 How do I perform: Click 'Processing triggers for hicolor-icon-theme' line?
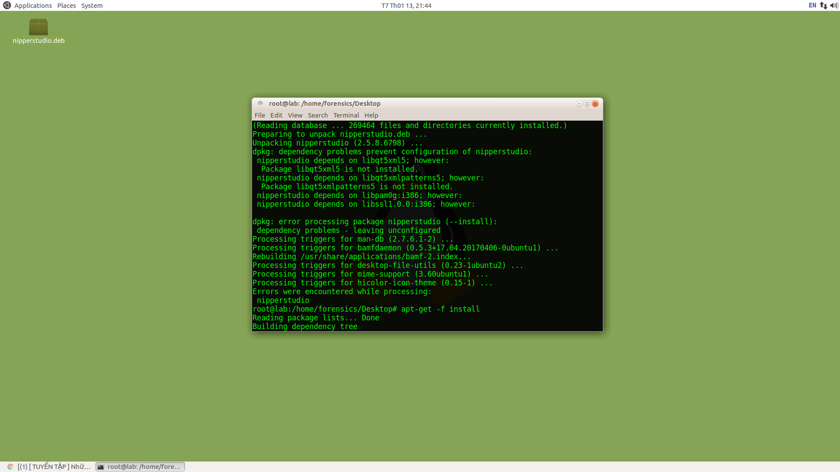point(373,283)
